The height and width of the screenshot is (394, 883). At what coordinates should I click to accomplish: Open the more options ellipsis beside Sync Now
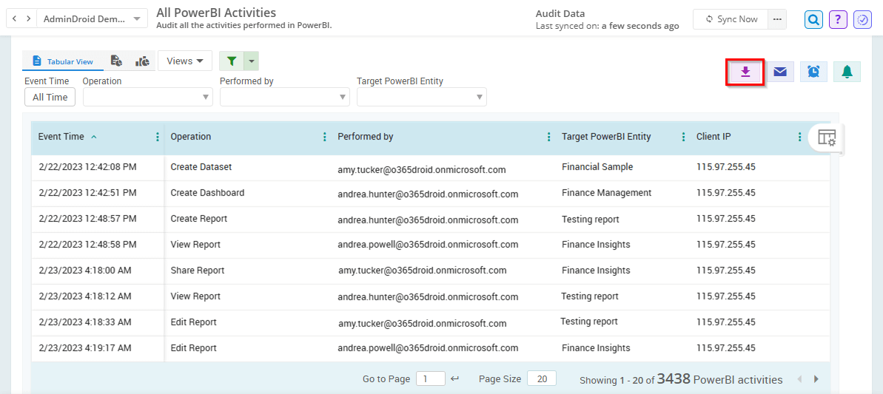point(777,19)
